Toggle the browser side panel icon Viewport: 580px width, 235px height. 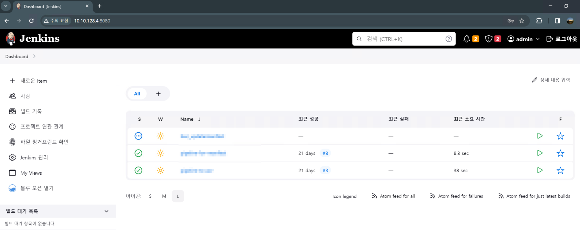click(557, 21)
